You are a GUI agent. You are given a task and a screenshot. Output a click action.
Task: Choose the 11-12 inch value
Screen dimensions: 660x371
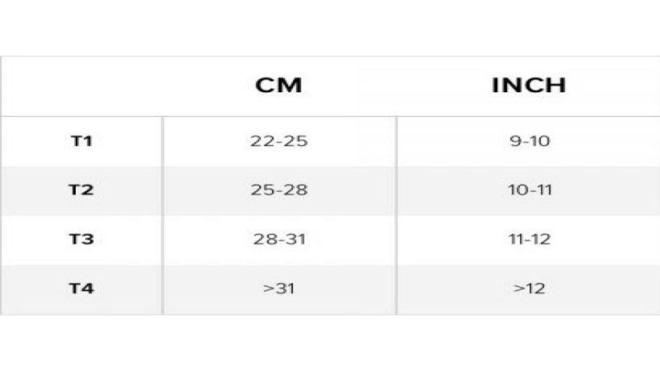[529, 239]
